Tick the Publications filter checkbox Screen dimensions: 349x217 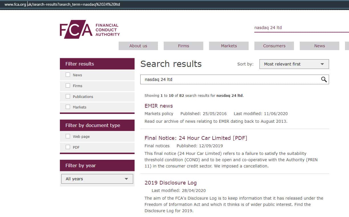click(x=68, y=96)
